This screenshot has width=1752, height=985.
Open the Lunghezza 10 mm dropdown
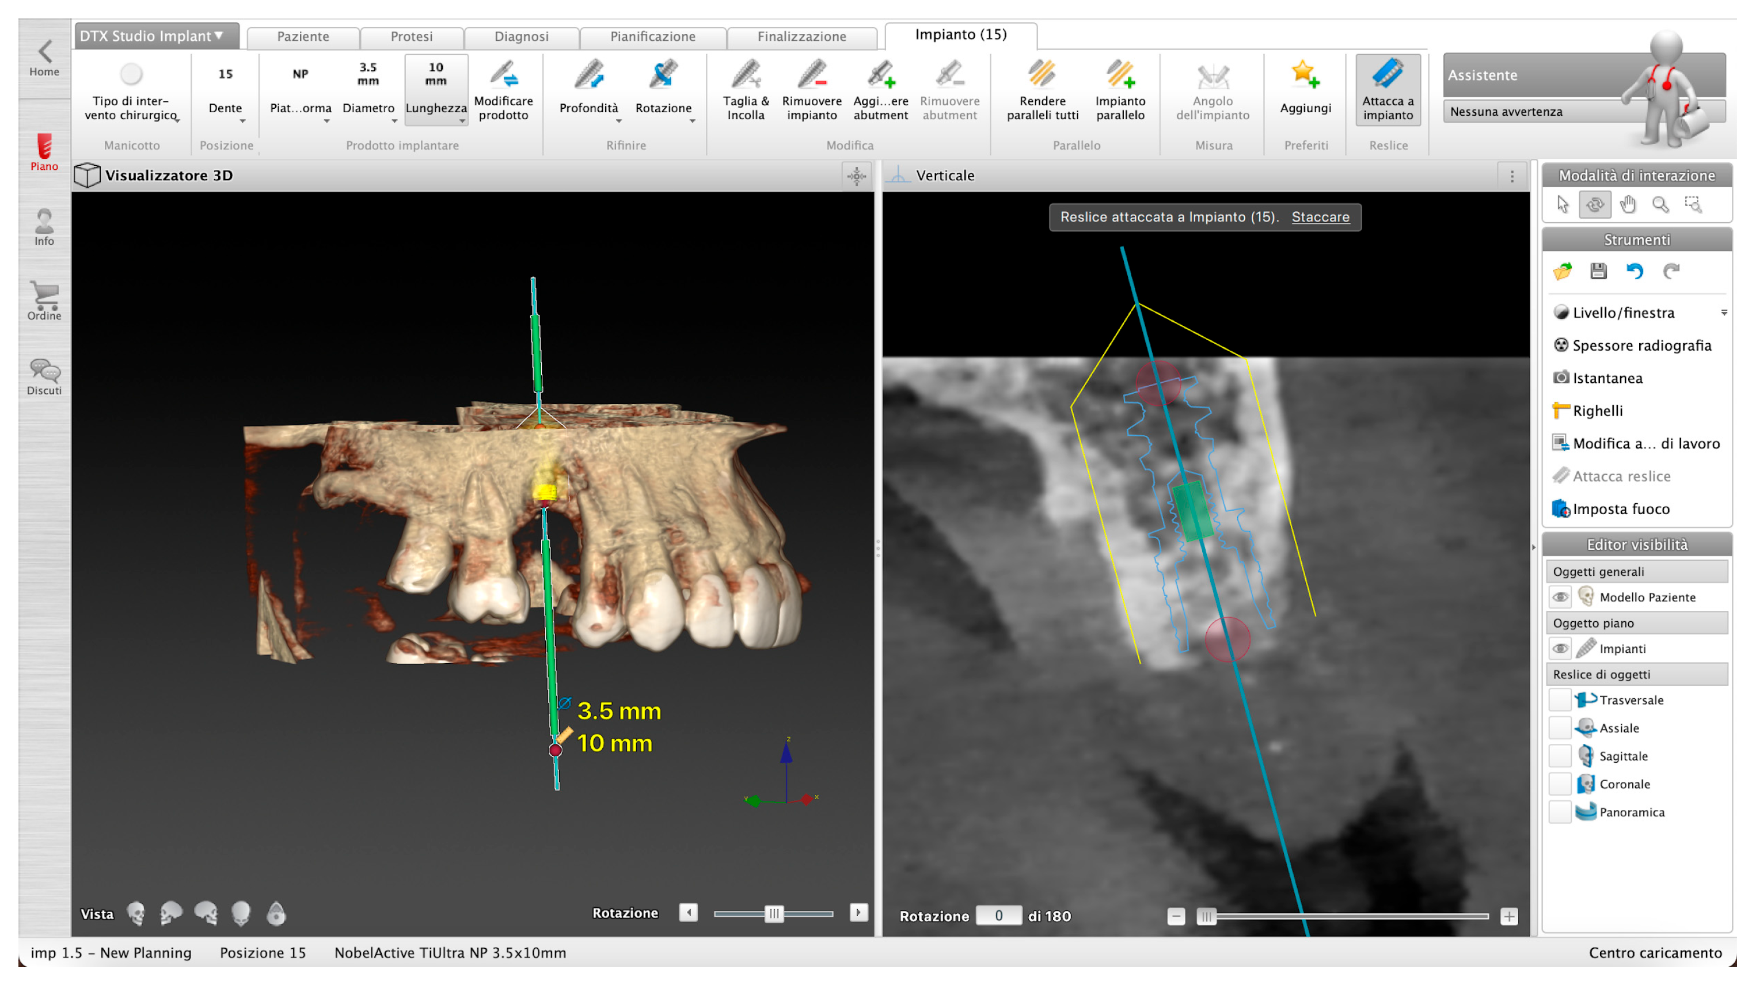click(x=436, y=90)
